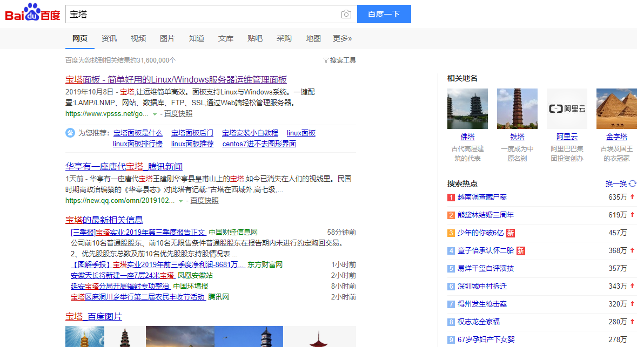Viewport: 637px width, 347px height.
Task: Open 华亭有一座唐代宝塔 腾讯新闻 result
Action: (x=124, y=166)
